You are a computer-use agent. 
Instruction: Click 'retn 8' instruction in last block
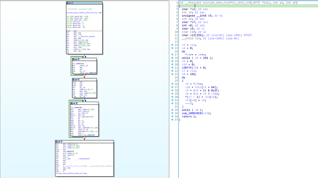[x=60, y=171]
